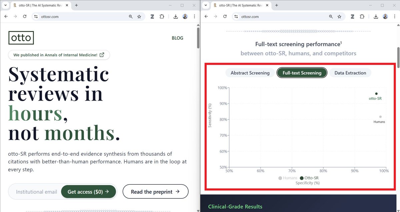Open a new tab in the right browser window

point(276,5)
